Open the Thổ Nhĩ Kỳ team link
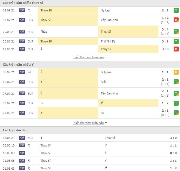The width and height of the screenshot is (180, 171). tap(108, 41)
